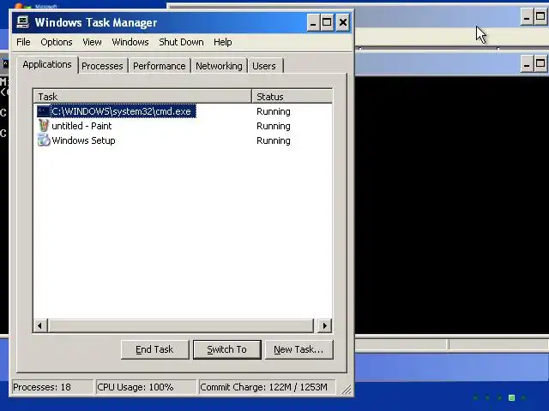Select the untitled - Paint task

pyautogui.click(x=81, y=126)
